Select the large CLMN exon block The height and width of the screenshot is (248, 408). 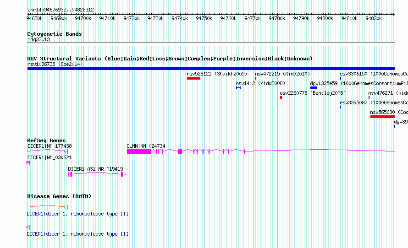pyautogui.click(x=139, y=151)
